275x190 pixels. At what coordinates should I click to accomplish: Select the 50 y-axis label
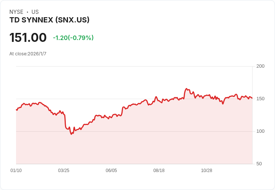[259, 164]
